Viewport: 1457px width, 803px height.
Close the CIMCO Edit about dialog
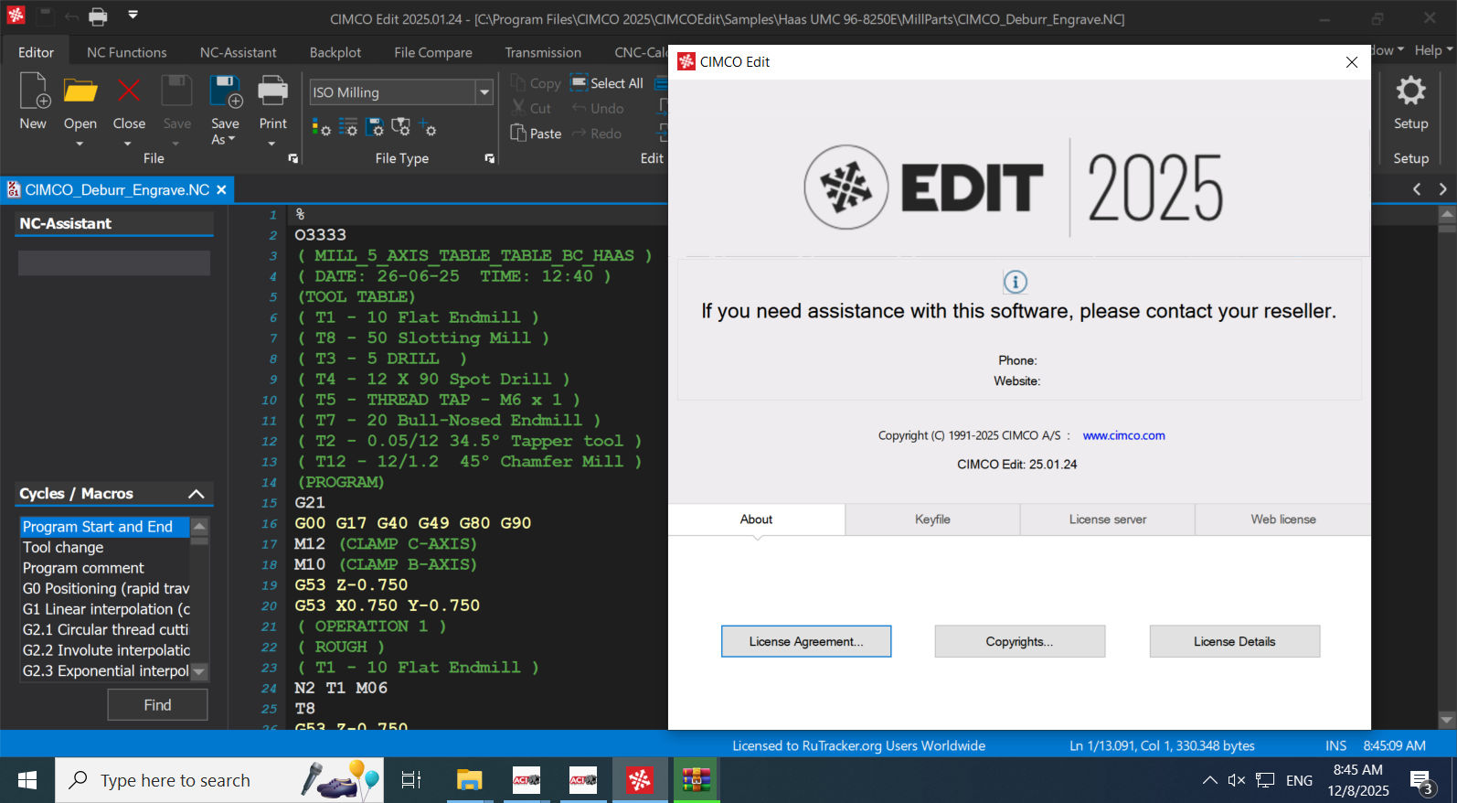(x=1351, y=62)
